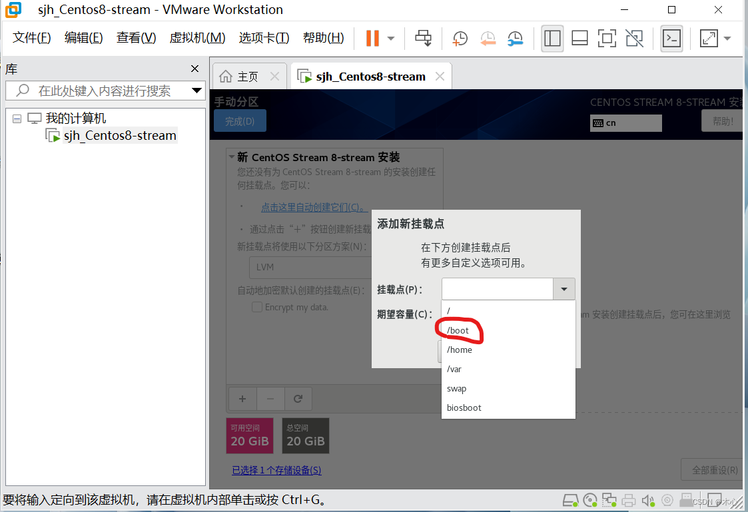
Task: Select the biosboot mount point option
Action: (508, 407)
